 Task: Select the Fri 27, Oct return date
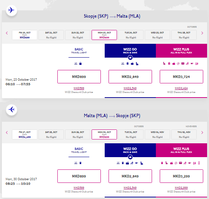pyautogui.click(x=25, y=134)
